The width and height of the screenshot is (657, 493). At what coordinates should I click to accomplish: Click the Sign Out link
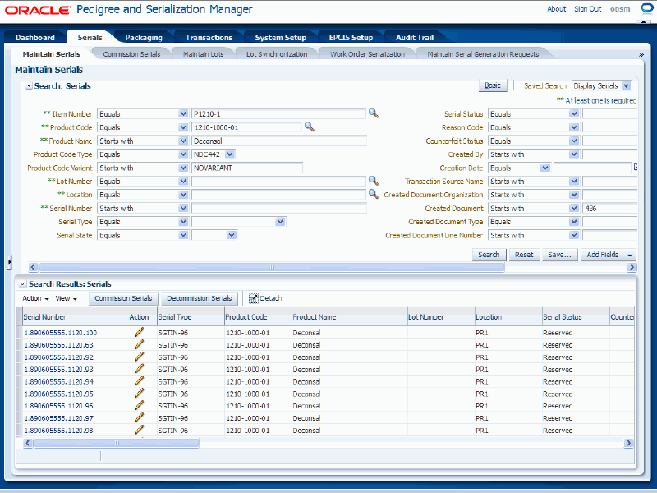point(587,9)
